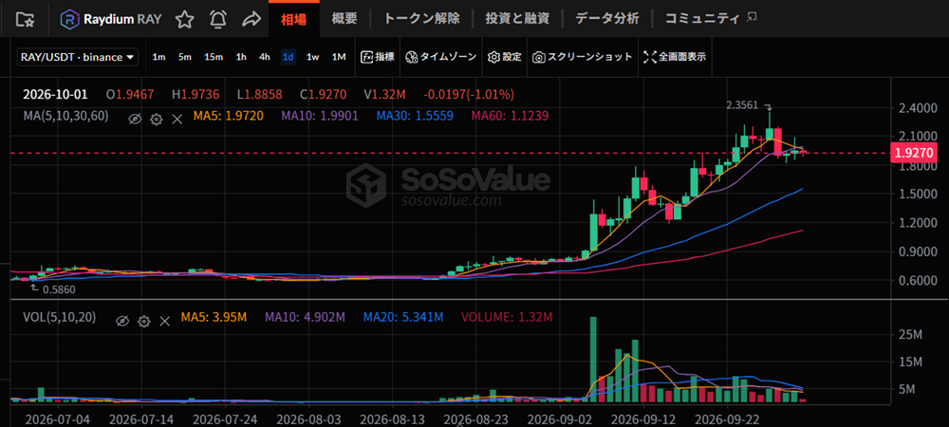This screenshot has width=949, height=427.
Task: Click the volume MA5: 3.95M value
Action: [214, 317]
